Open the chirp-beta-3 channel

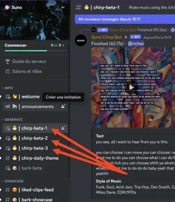pos(35,148)
